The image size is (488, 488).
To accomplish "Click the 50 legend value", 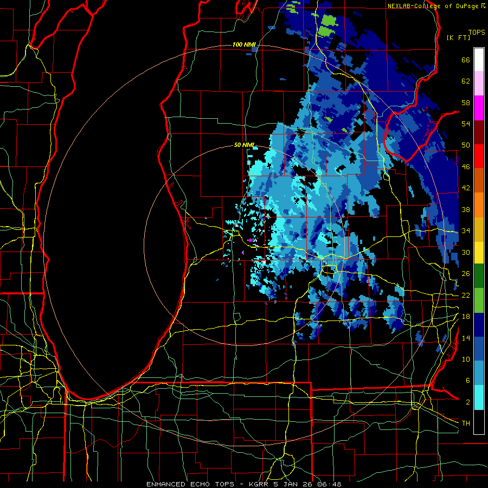I will 466,145.
